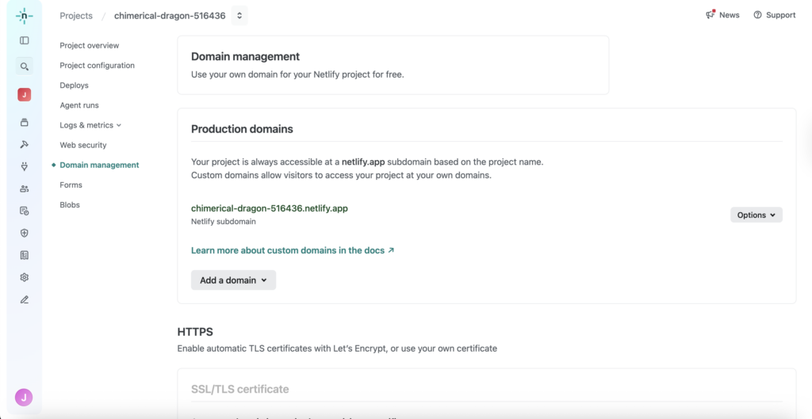
Task: Open the plug extensions icon in sidebar
Action: tap(25, 166)
